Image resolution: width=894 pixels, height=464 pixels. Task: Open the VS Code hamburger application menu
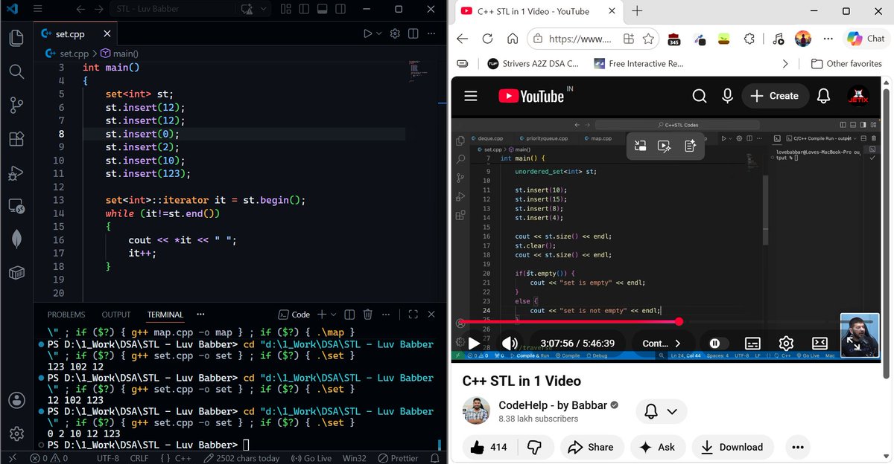pyautogui.click(x=39, y=10)
